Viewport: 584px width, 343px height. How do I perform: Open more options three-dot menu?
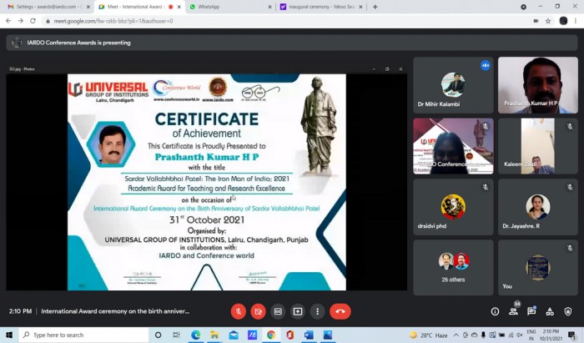click(x=317, y=311)
